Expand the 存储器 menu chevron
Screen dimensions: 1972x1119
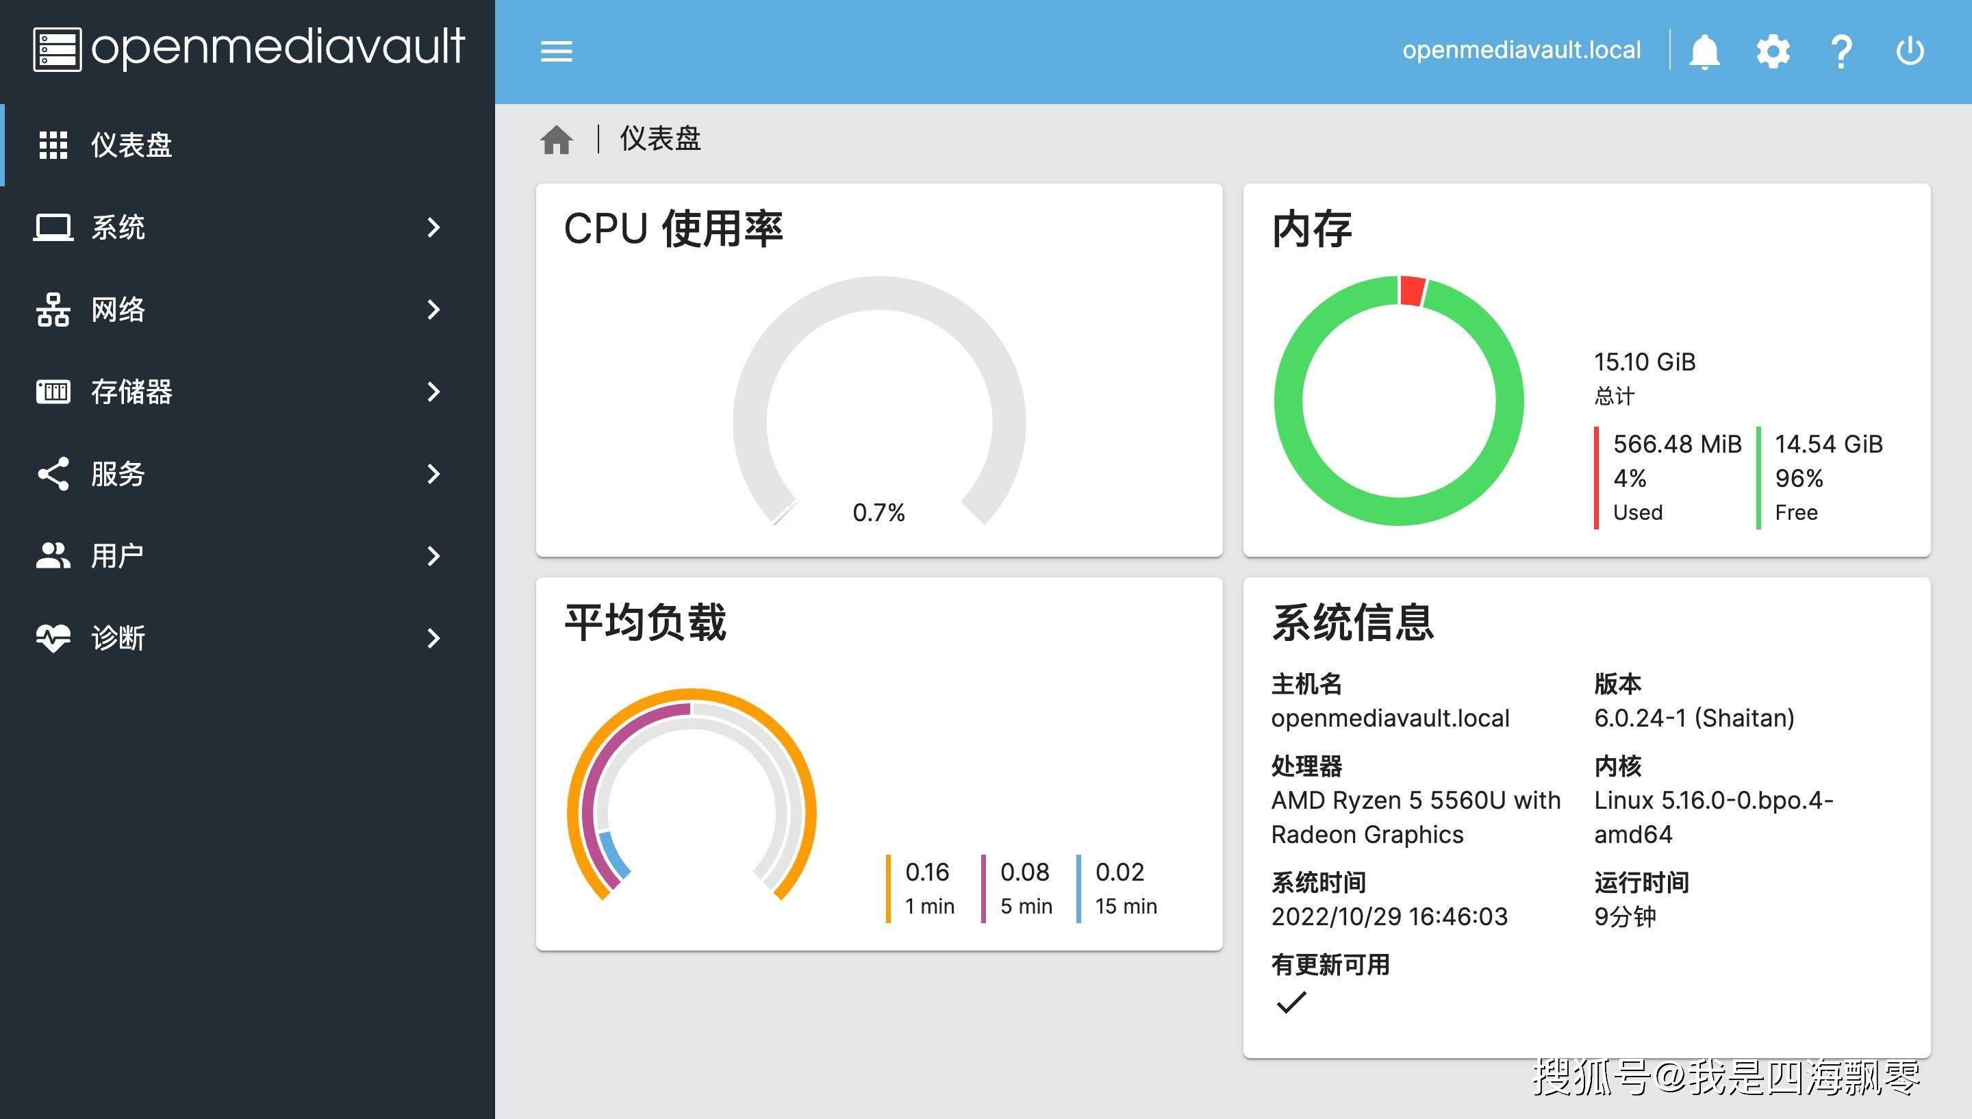[x=434, y=392]
